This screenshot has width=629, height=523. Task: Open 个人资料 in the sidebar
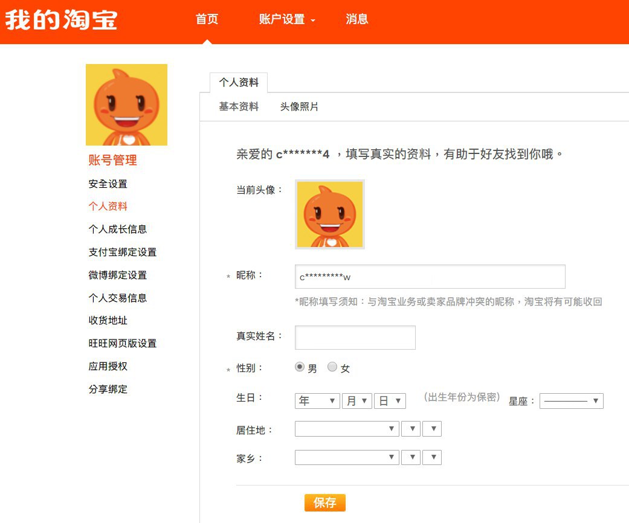(x=108, y=207)
